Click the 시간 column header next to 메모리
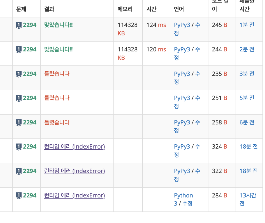 click(x=152, y=9)
